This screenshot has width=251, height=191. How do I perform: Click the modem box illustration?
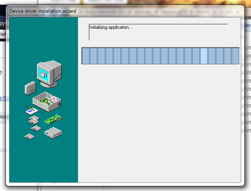point(53,132)
